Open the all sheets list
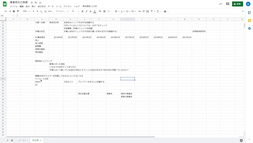 pos(12,141)
